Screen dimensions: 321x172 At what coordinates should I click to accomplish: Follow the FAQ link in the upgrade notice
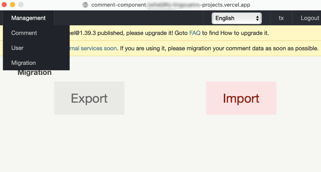pyautogui.click(x=195, y=33)
